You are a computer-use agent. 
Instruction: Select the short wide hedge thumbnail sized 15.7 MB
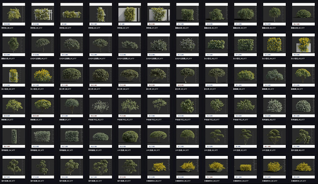217,45
